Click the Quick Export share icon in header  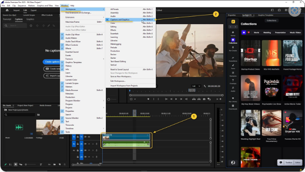[x=279, y=10]
